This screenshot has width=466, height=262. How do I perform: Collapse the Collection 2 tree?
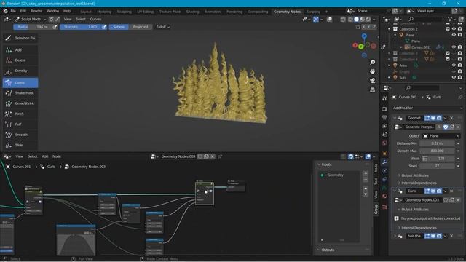tap(389, 29)
